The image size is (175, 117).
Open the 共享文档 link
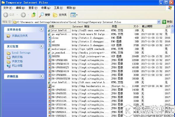17,61
